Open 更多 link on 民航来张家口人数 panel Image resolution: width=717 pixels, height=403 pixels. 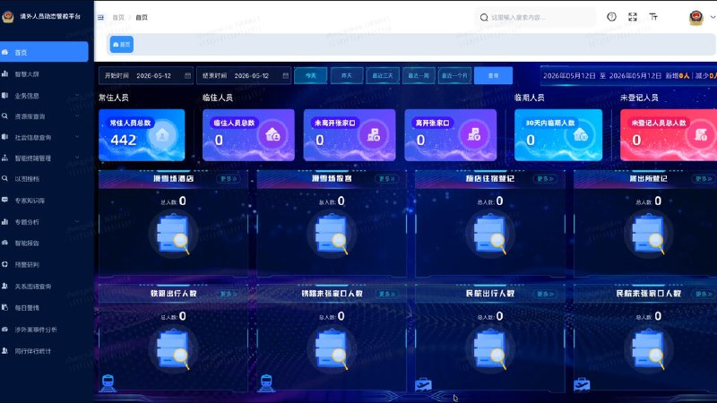[704, 295]
